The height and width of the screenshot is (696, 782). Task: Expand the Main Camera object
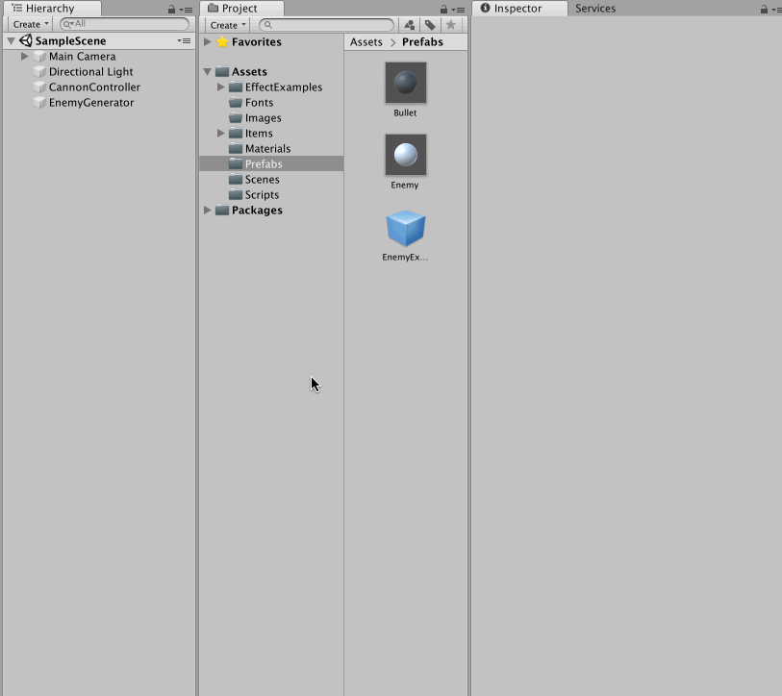coord(25,57)
